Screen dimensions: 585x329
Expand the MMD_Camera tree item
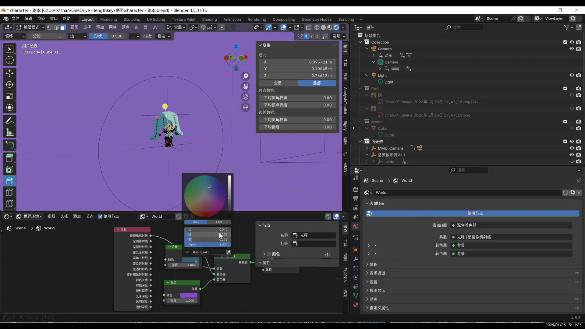coord(367,148)
